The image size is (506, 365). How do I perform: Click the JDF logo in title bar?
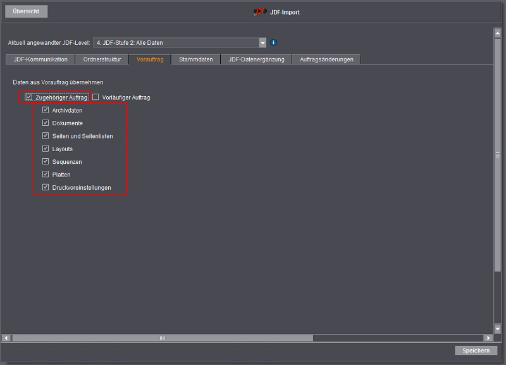[x=260, y=11]
